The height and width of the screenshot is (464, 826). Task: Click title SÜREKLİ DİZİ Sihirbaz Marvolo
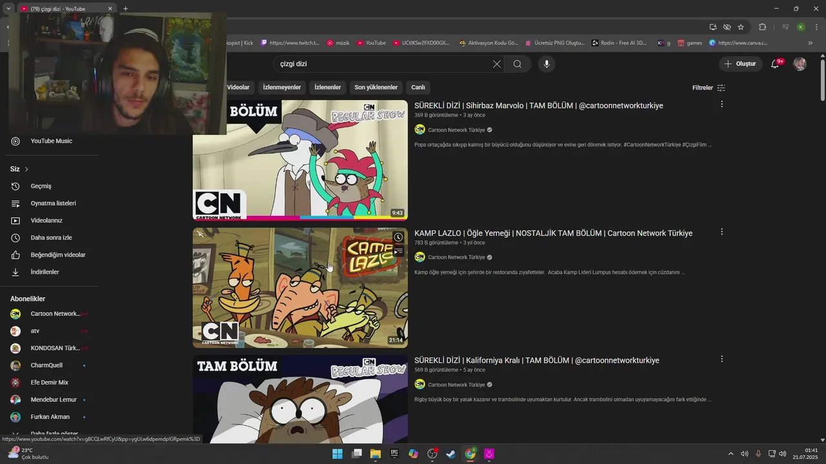coord(539,106)
